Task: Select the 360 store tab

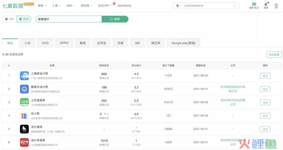Action: pos(137,43)
